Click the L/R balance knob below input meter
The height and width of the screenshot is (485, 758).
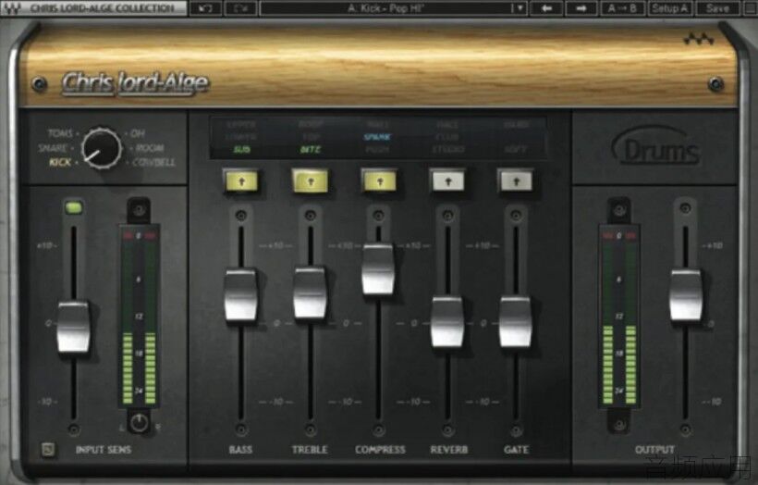click(140, 423)
